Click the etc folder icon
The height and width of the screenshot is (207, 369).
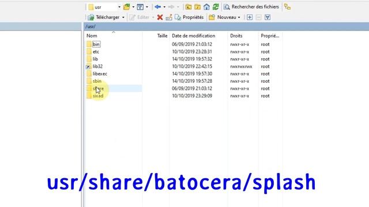89,52
